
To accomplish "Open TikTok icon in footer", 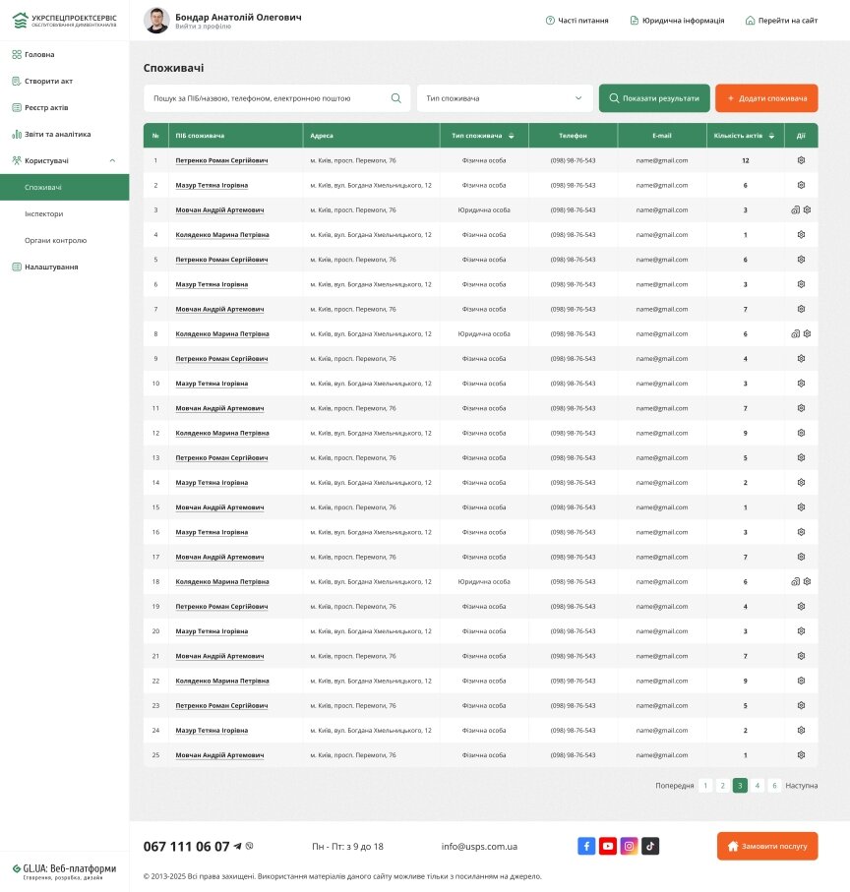I will click(x=650, y=846).
